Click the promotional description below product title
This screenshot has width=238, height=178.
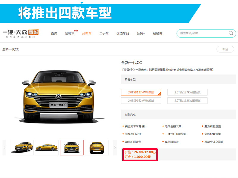(x=167, y=70)
